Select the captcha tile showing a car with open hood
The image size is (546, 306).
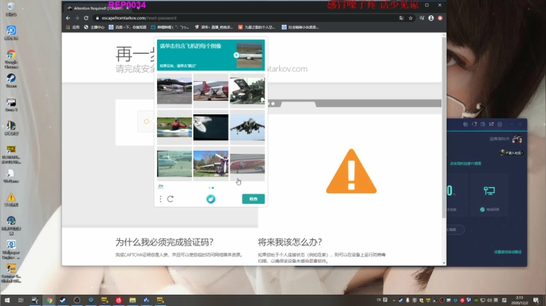pos(247,90)
